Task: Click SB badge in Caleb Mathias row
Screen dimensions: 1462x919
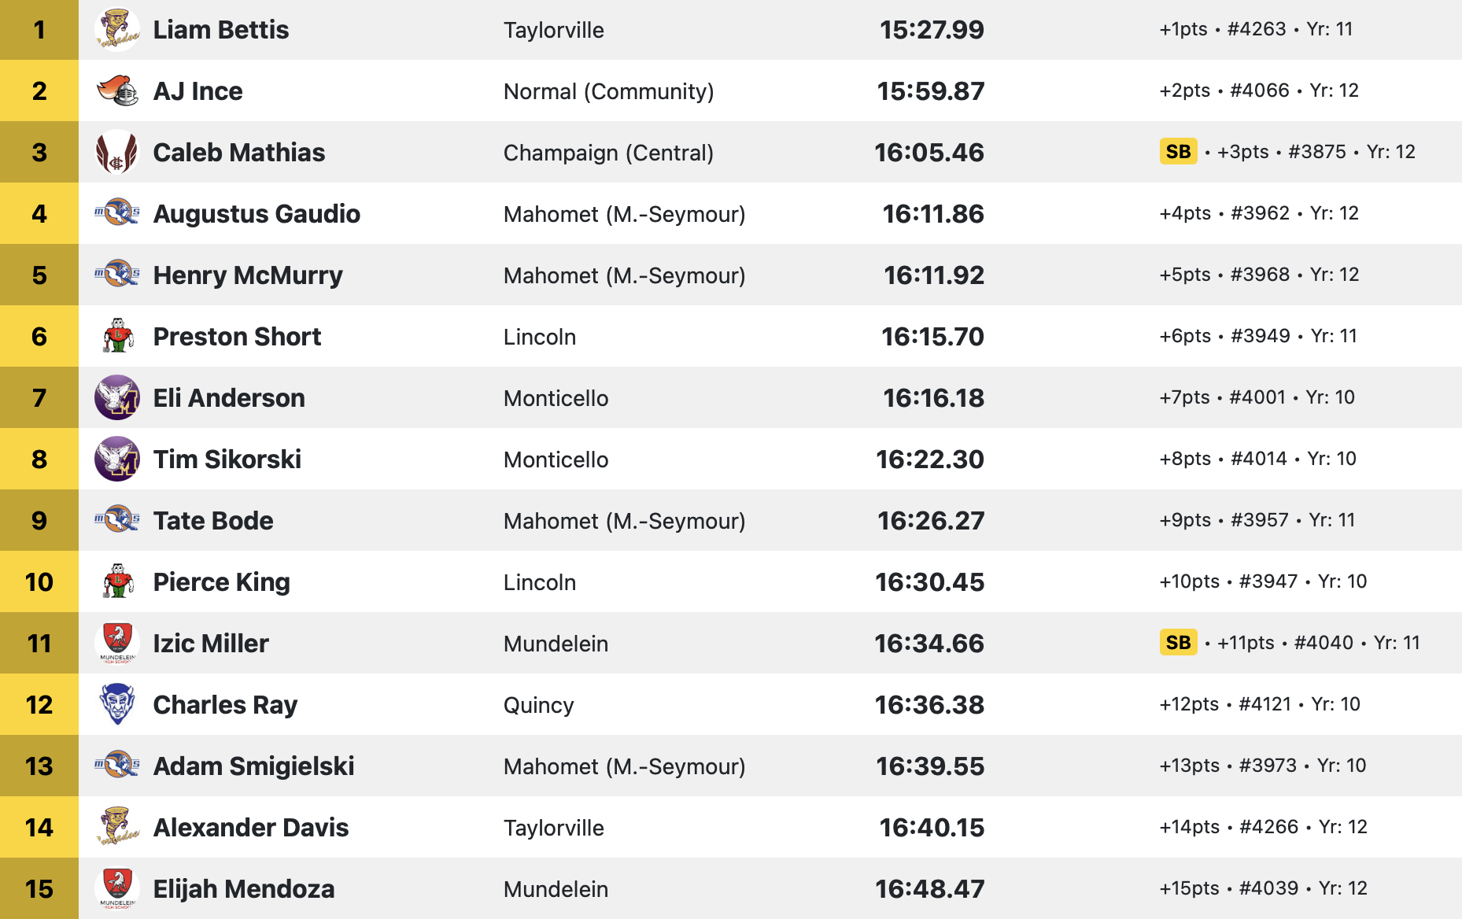Action: 1178,152
